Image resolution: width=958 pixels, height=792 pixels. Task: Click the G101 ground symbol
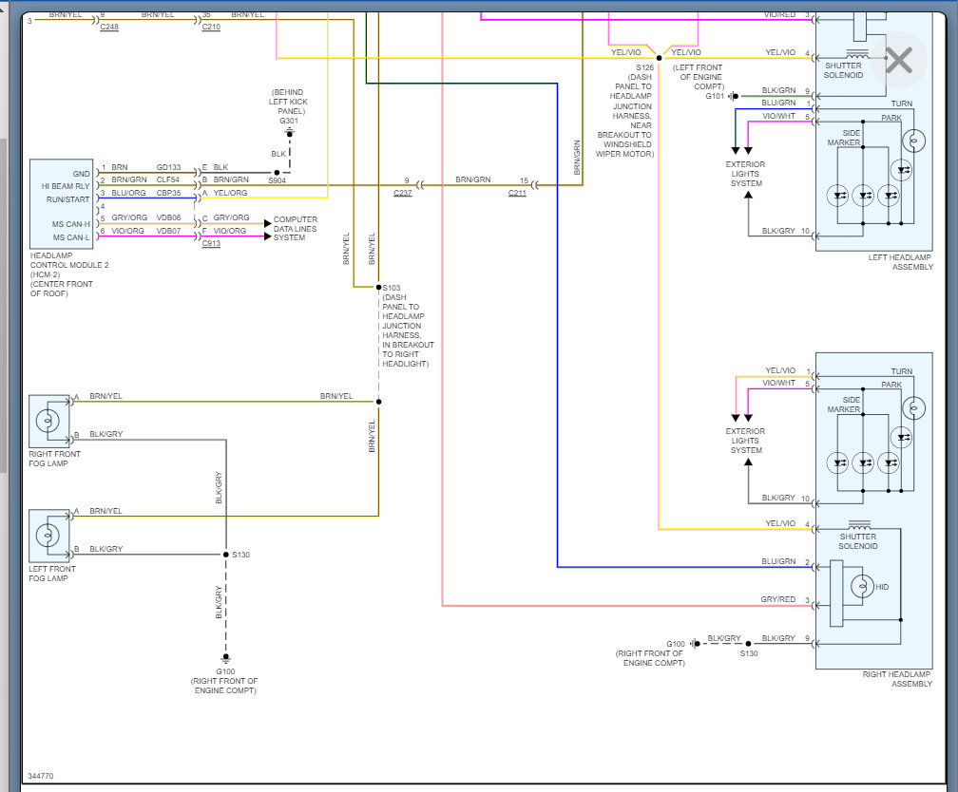click(734, 96)
